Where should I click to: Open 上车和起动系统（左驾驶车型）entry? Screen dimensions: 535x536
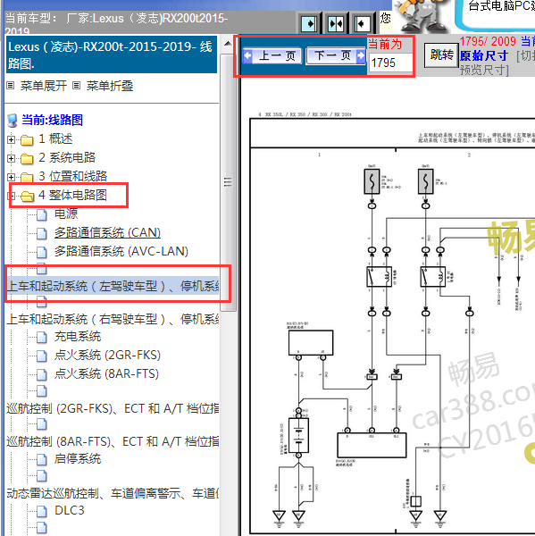tap(113, 286)
